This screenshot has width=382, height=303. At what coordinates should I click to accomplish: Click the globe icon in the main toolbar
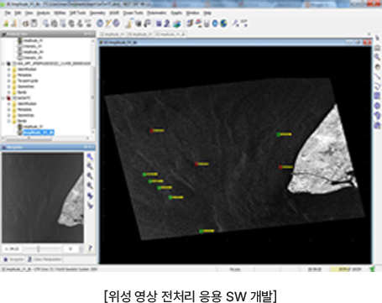coord(223,24)
